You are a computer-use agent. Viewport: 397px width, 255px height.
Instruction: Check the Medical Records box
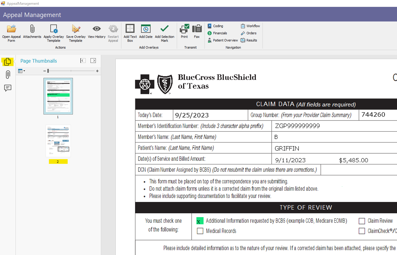pyautogui.click(x=200, y=231)
